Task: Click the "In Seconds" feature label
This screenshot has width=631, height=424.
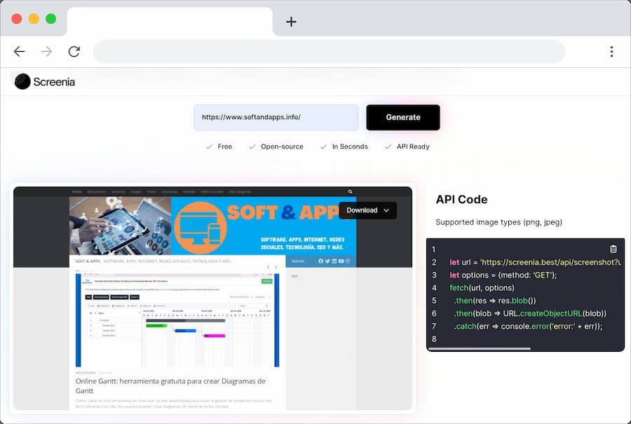Action: pyautogui.click(x=350, y=146)
